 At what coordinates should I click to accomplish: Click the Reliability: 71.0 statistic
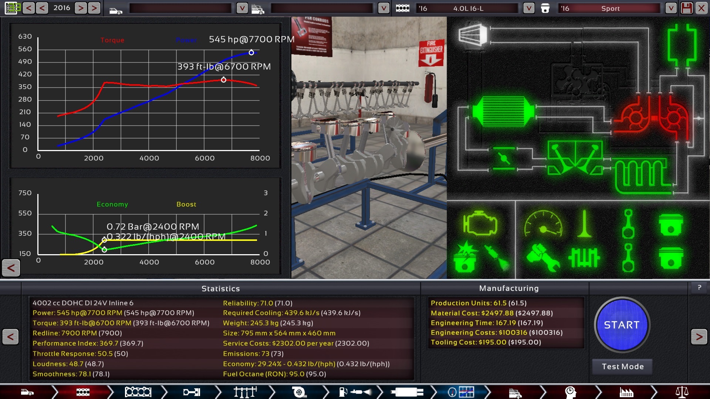[x=258, y=303]
